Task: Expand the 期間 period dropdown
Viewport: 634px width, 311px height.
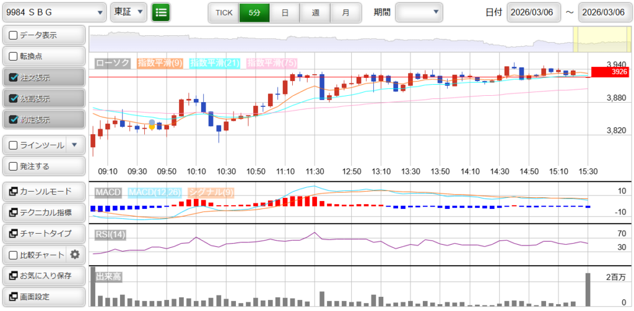Action: pos(419,12)
